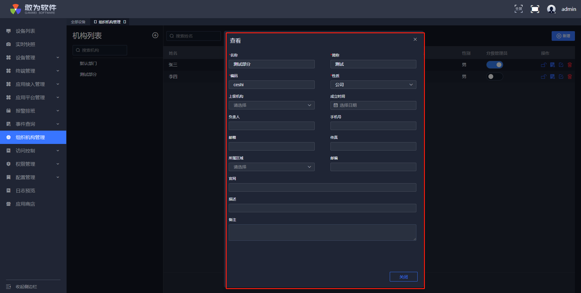Expand the 访问控制 submenu chevron

pos(58,151)
